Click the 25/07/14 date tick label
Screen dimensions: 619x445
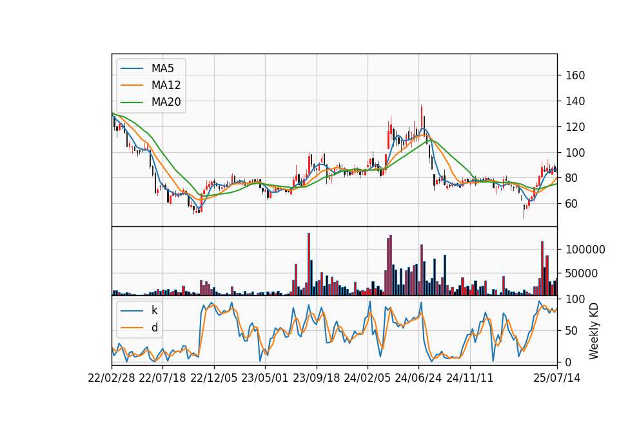[557, 378]
